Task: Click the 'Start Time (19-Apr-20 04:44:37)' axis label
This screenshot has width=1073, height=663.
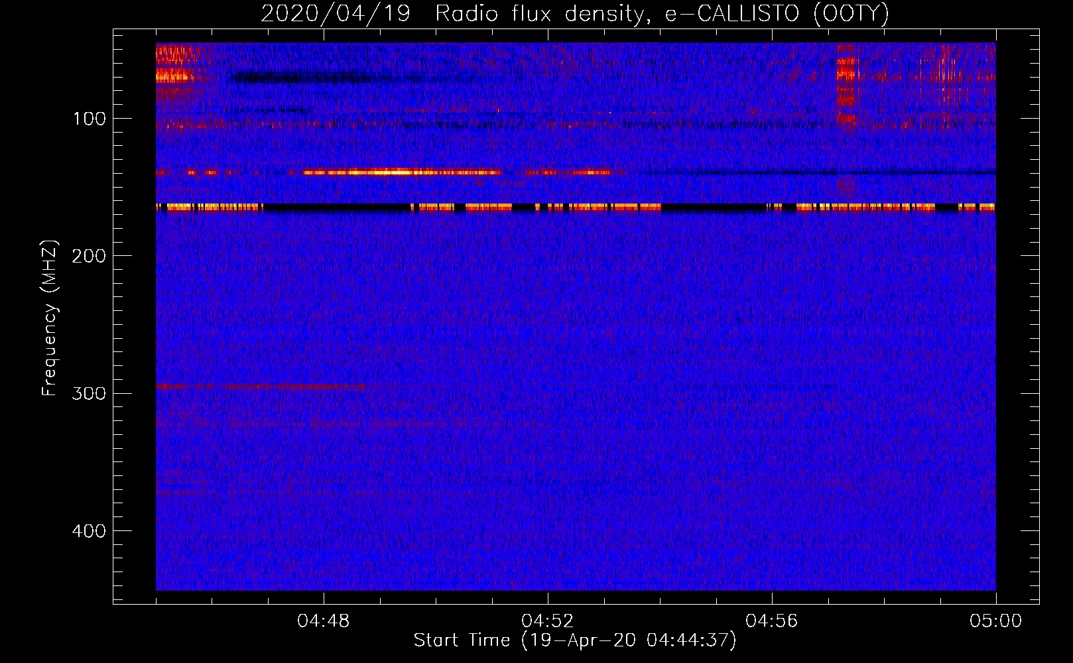Action: [575, 640]
